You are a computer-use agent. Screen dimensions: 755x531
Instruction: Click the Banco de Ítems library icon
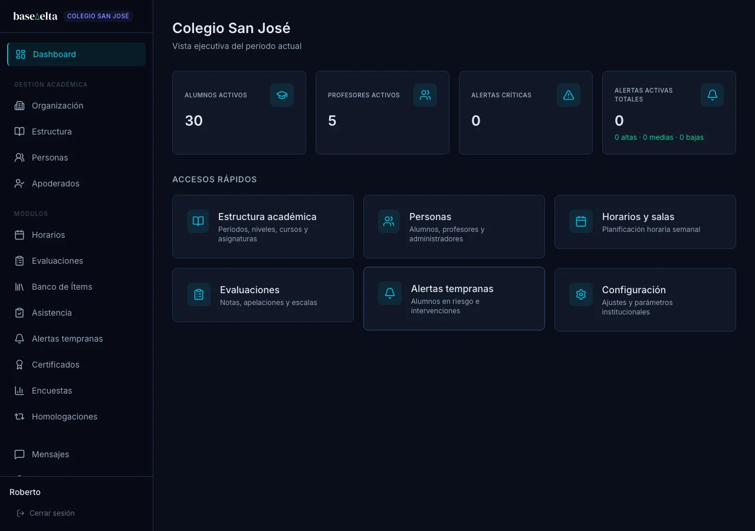pos(19,287)
